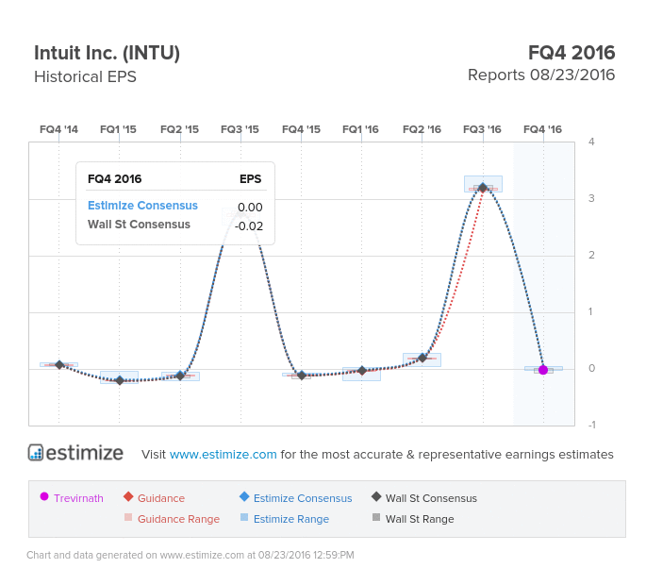The image size is (646, 585).
Task: Click the magenta FQ4 '16 estimate dot
Action: point(543,370)
